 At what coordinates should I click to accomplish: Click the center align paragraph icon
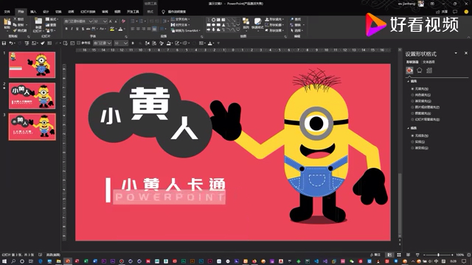[x=138, y=29]
